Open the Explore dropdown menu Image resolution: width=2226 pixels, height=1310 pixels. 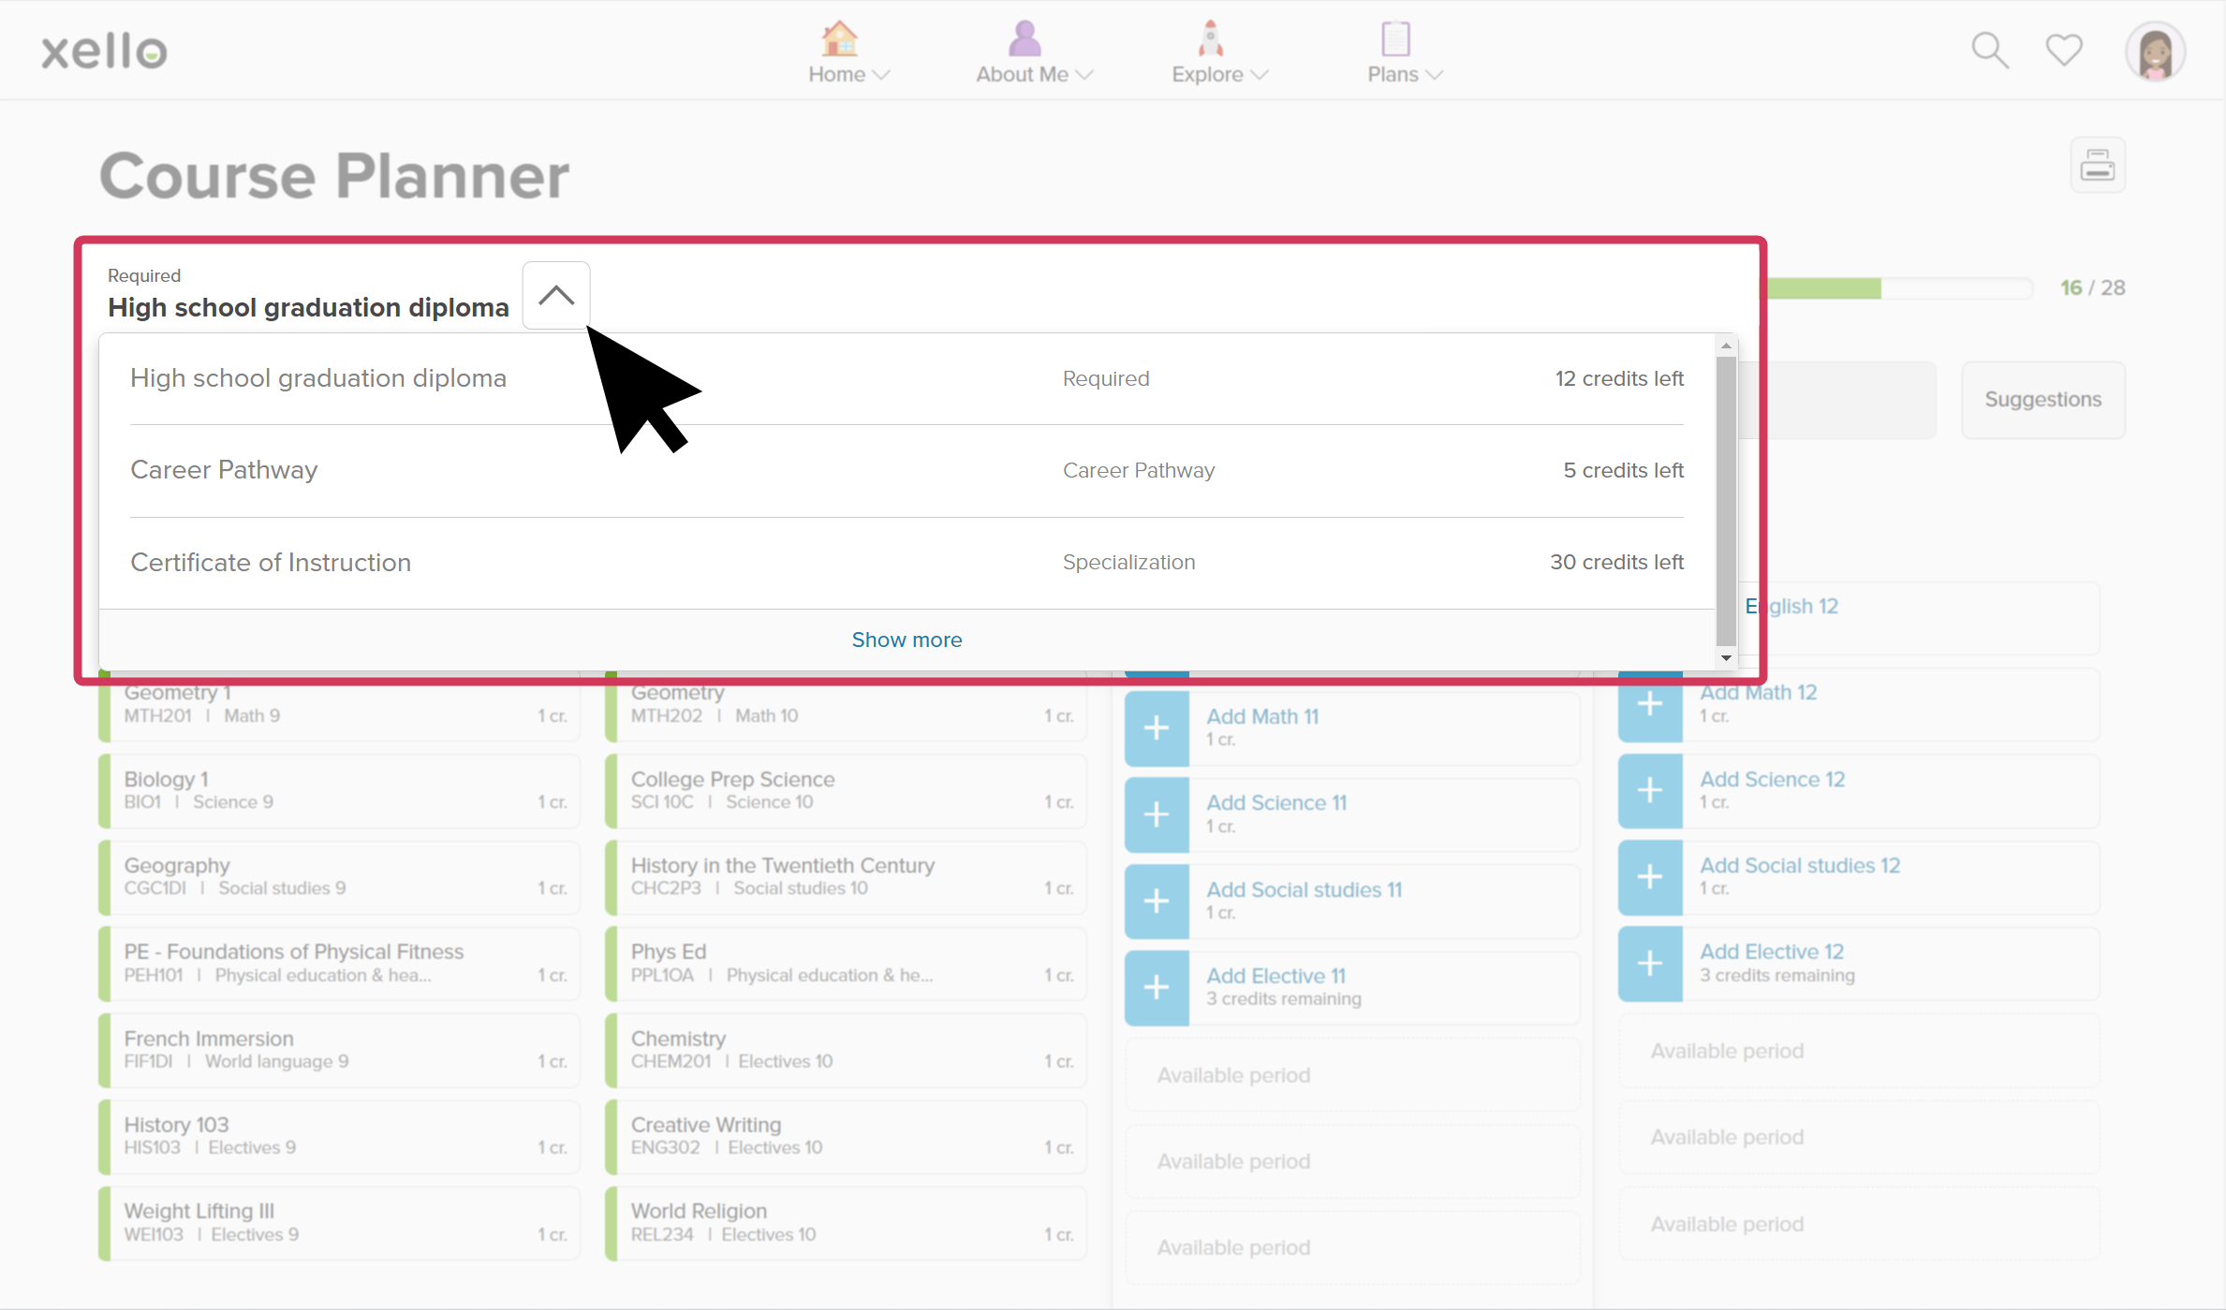point(1217,75)
